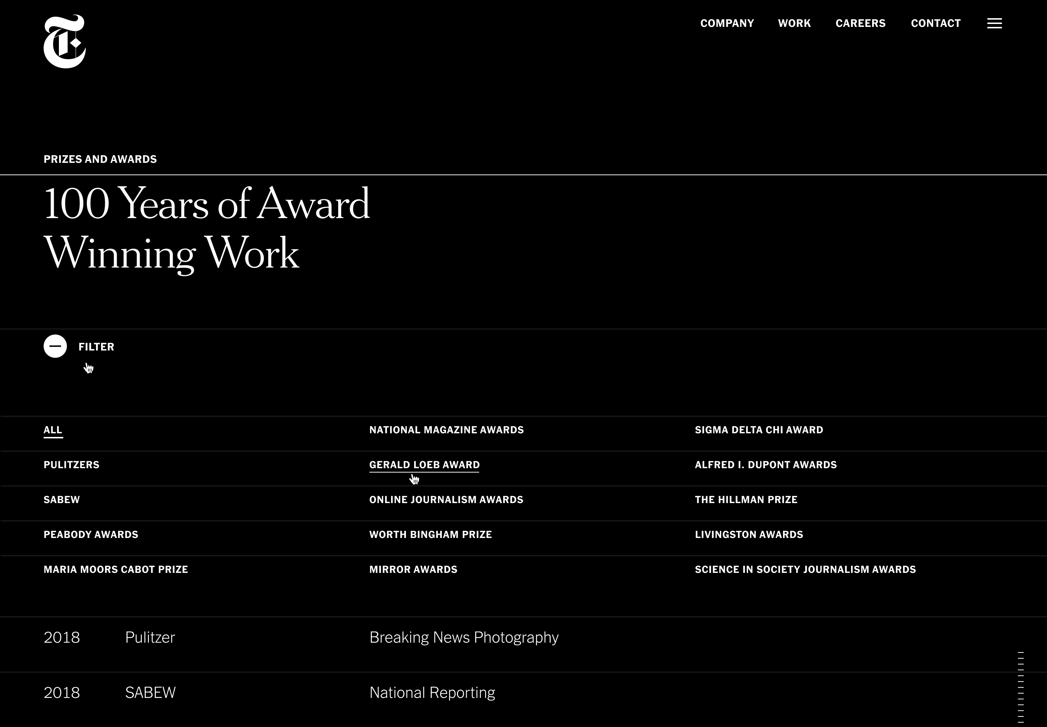Open the COMPANY menu item

pos(727,23)
